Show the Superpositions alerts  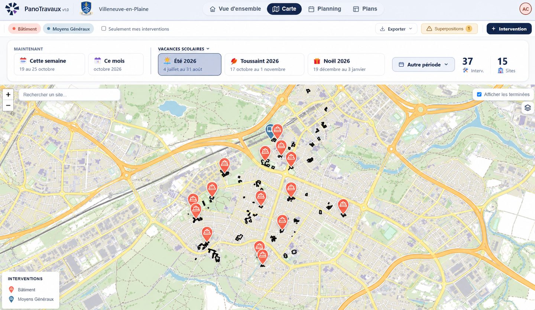coord(449,29)
